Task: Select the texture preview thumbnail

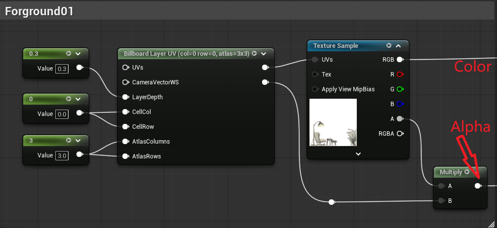Action: click(333, 122)
